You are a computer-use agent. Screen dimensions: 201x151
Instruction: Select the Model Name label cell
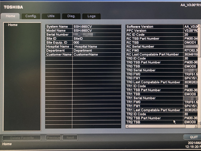tap(59, 31)
